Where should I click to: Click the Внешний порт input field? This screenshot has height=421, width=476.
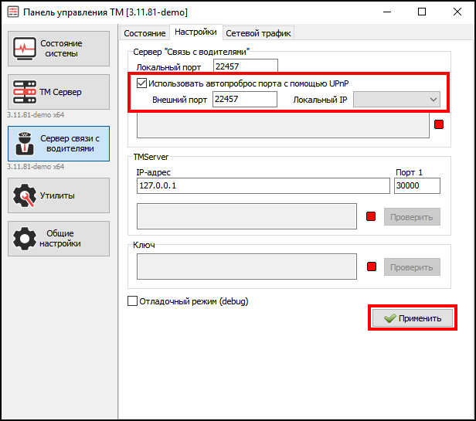point(244,99)
